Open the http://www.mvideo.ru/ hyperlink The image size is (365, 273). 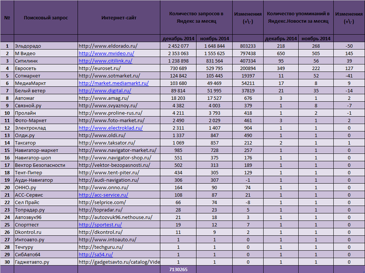pos(107,54)
